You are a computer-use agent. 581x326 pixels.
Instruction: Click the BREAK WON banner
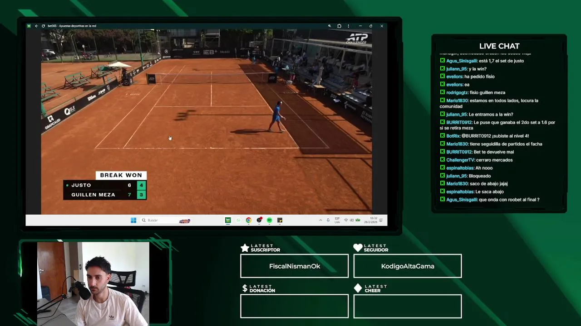point(121,175)
